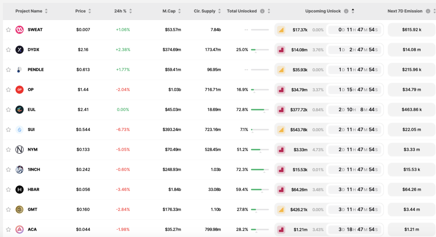Click the ACA circulating supply 799.98m
The width and height of the screenshot is (436, 237).
pyautogui.click(x=213, y=229)
